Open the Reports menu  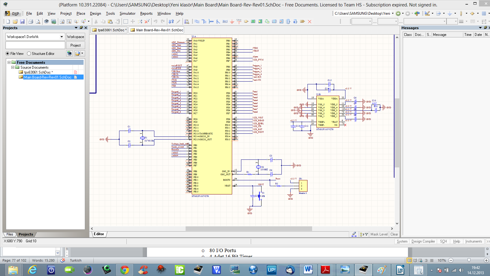coord(146,13)
